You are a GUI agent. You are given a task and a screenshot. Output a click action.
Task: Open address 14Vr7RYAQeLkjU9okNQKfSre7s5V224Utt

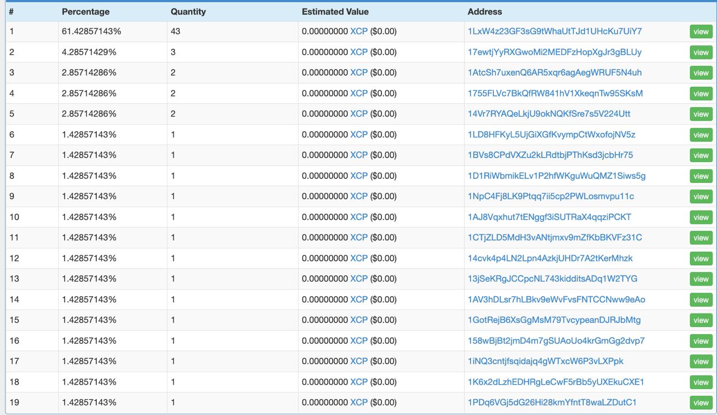tap(549, 114)
